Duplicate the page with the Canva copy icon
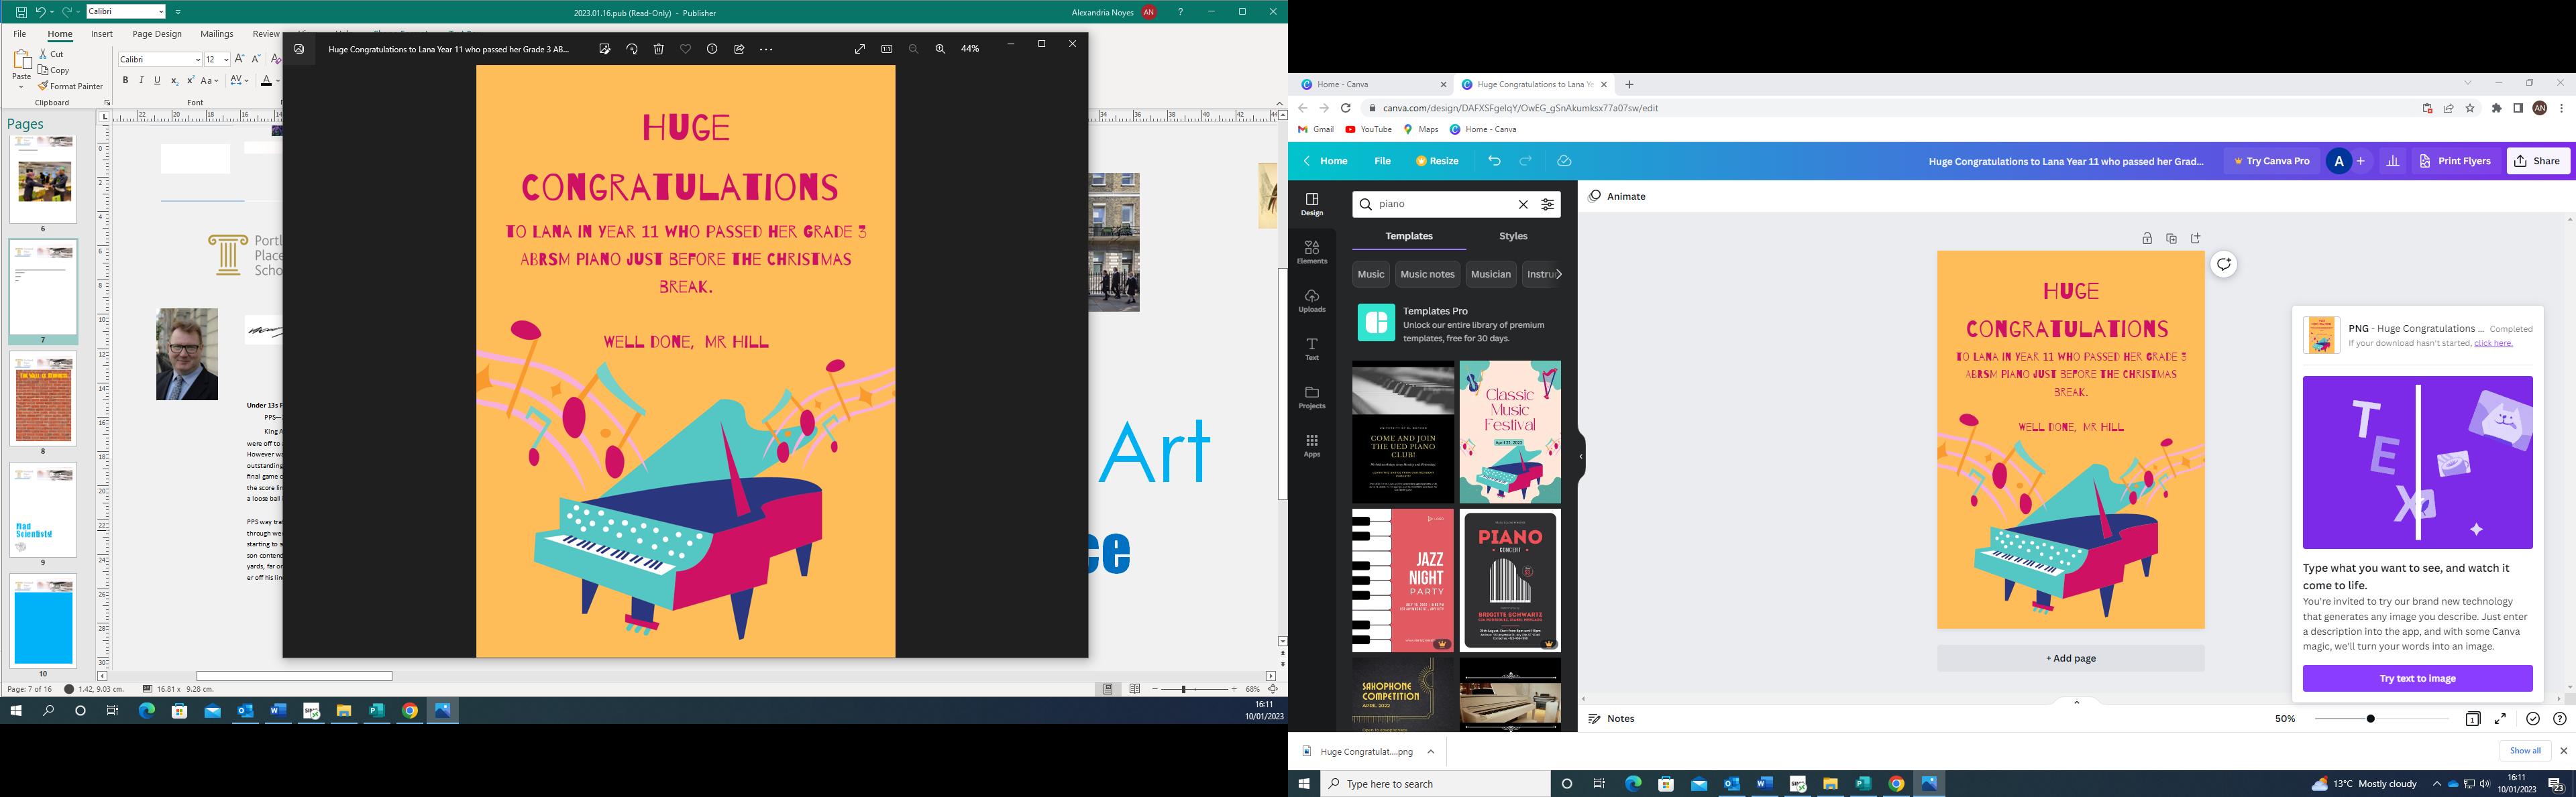The image size is (2576, 797). click(x=2171, y=239)
